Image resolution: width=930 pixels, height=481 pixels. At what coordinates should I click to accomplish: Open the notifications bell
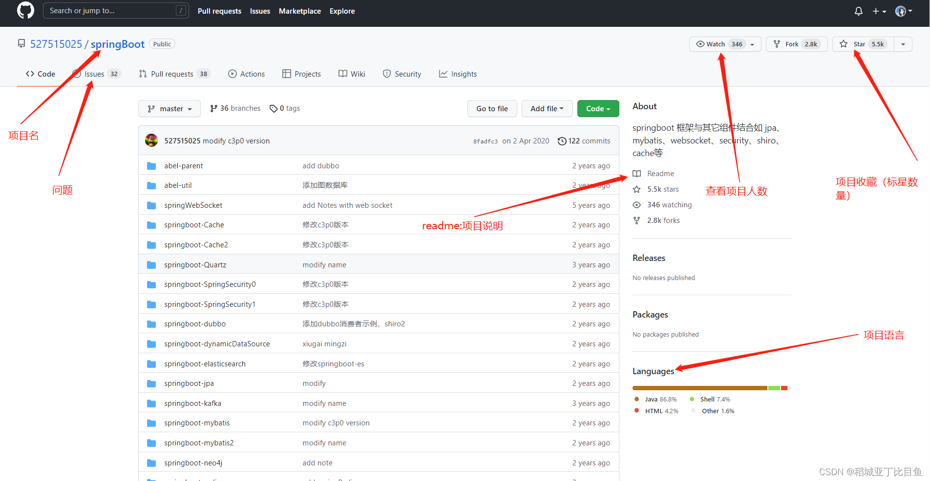coord(859,11)
